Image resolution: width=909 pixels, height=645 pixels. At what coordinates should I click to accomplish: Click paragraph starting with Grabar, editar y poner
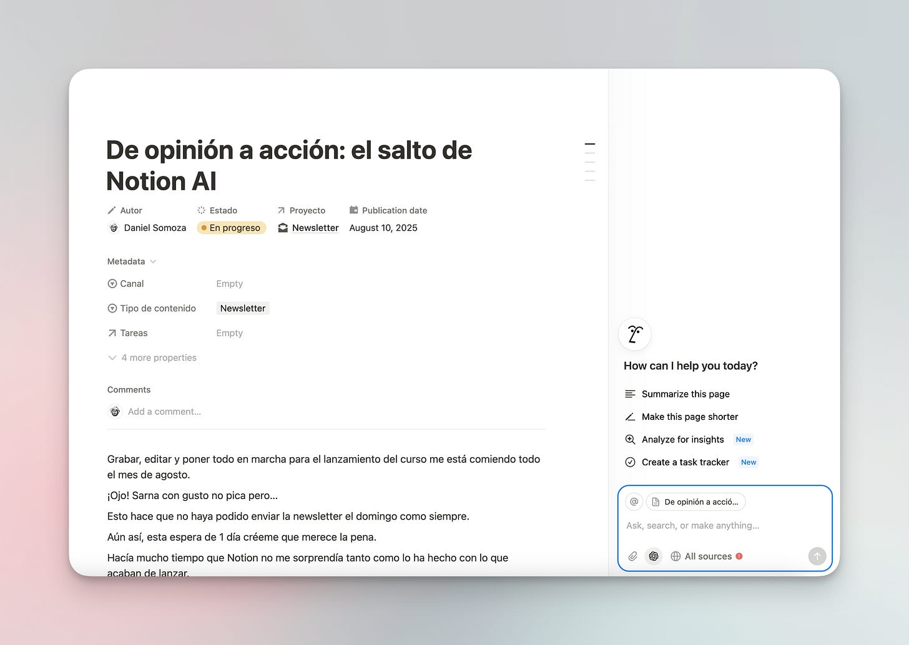tap(323, 467)
